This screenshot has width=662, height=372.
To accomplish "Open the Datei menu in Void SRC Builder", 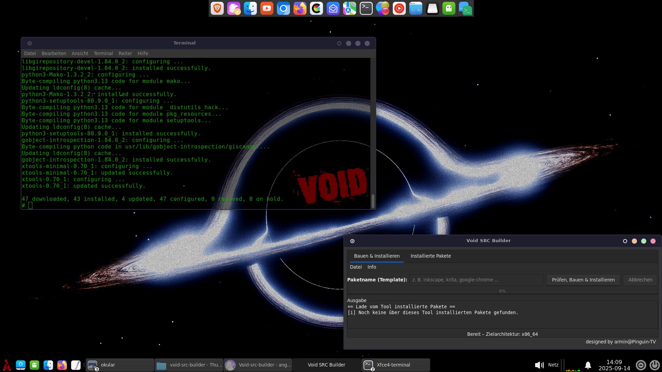I will pos(356,267).
